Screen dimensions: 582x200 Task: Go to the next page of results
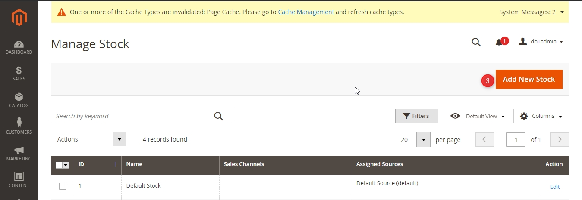pyautogui.click(x=560, y=139)
